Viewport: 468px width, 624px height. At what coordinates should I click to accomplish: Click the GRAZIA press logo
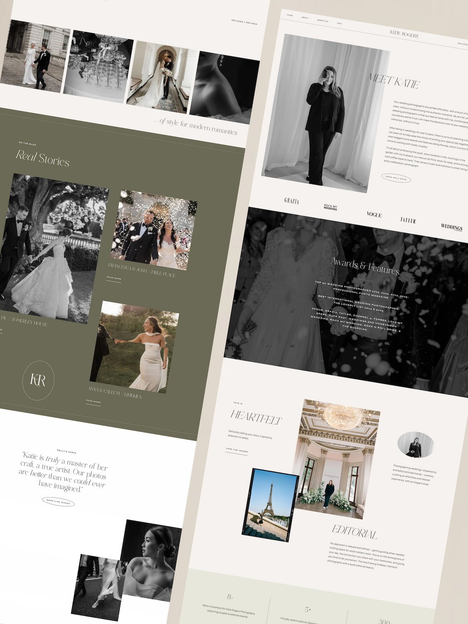[292, 201]
